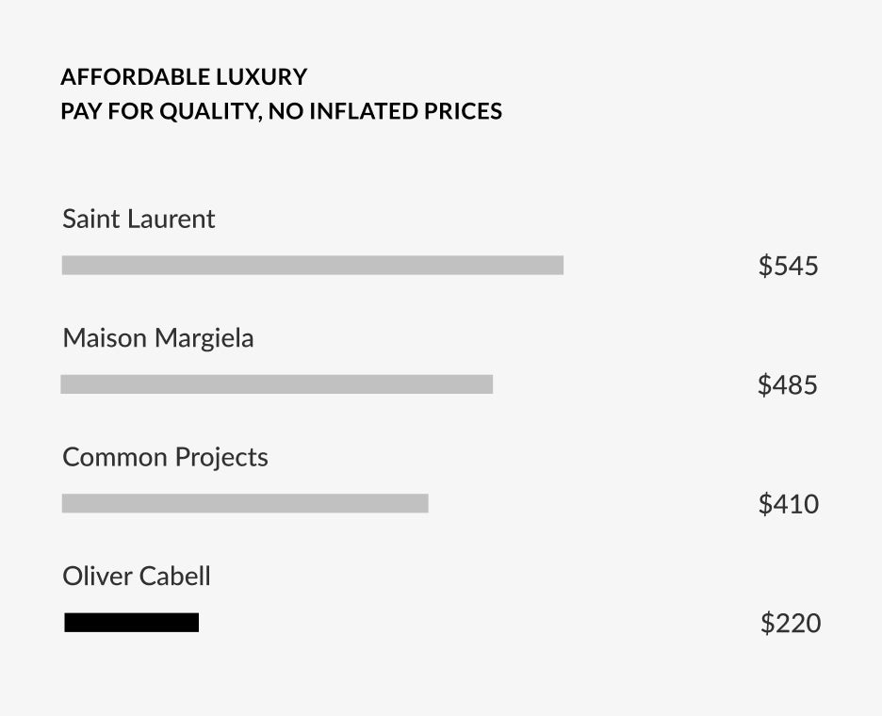
Task: Click the word Margiela
Action: (204, 338)
